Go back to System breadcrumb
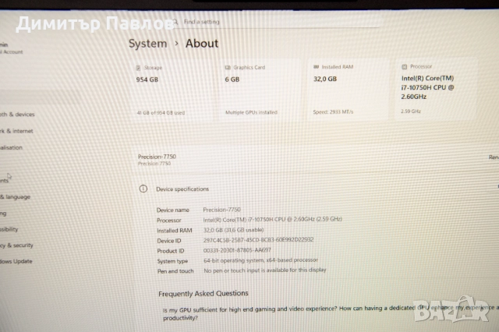499x332 pixels. [x=147, y=44]
